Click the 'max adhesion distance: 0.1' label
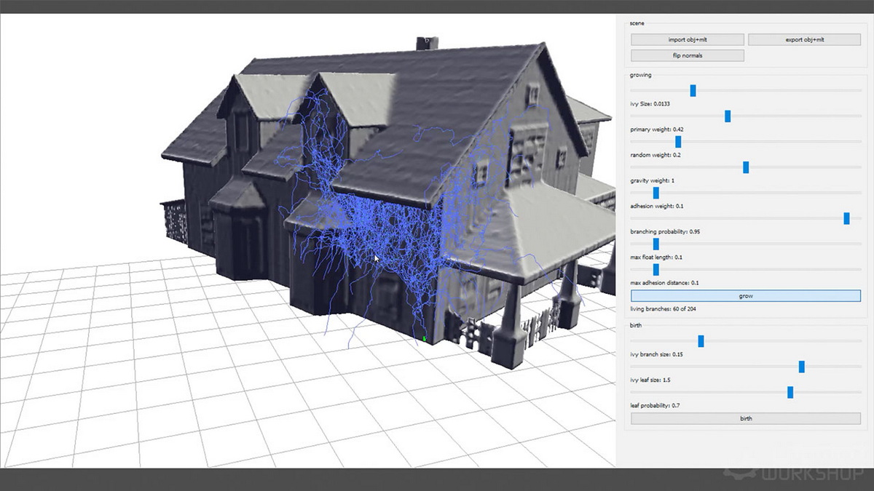 coord(664,282)
